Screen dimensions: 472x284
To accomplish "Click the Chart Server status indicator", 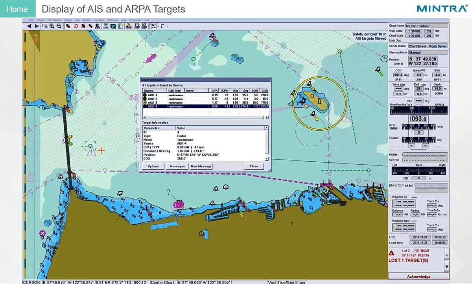I will click(x=418, y=46).
